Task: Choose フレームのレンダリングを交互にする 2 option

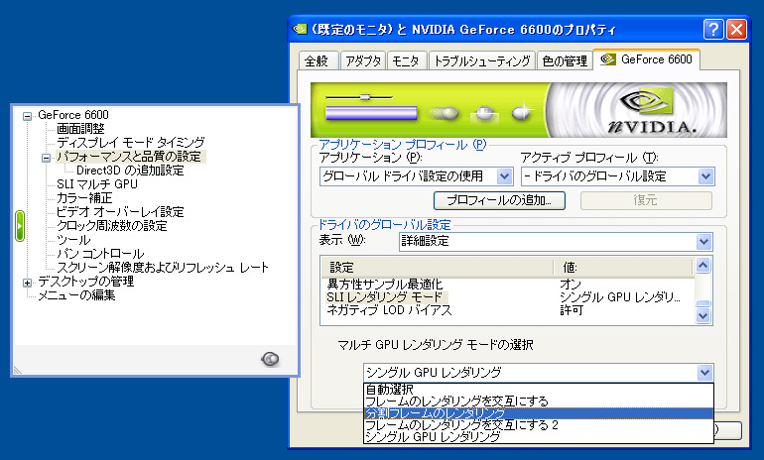Action: (x=539, y=425)
